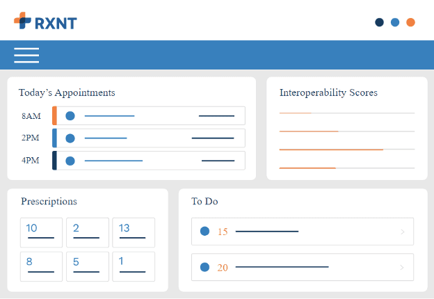Open the Today's Appointments panel heading

point(67,92)
